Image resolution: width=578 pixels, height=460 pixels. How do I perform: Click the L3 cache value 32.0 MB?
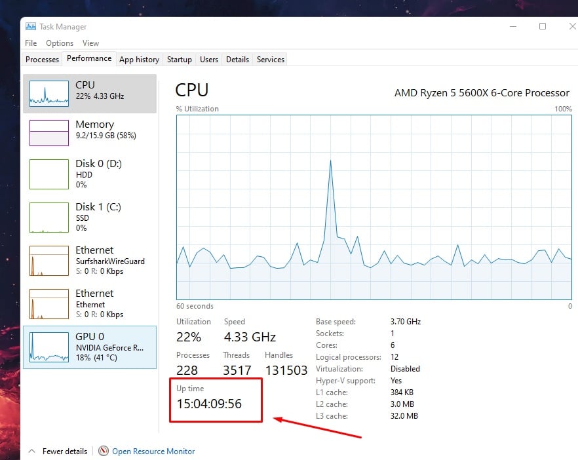404,415
